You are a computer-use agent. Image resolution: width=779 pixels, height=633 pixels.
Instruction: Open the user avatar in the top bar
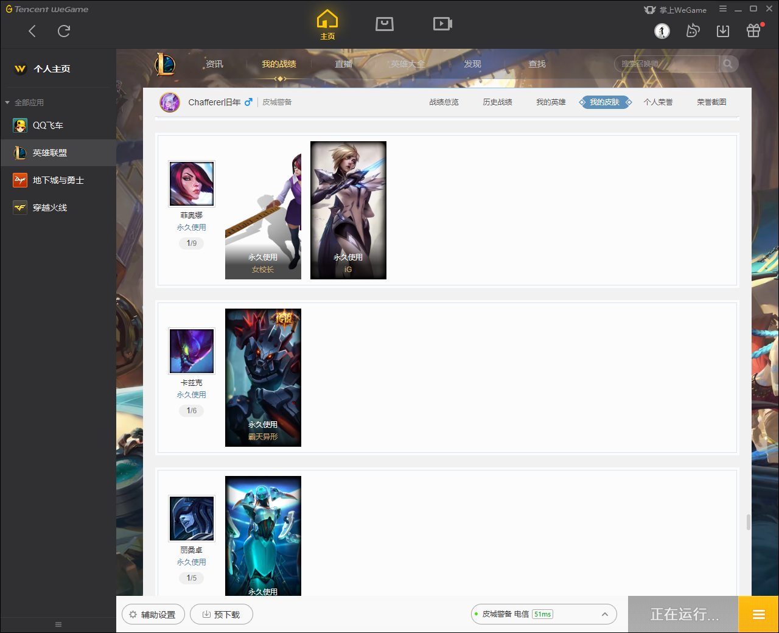coord(662,31)
